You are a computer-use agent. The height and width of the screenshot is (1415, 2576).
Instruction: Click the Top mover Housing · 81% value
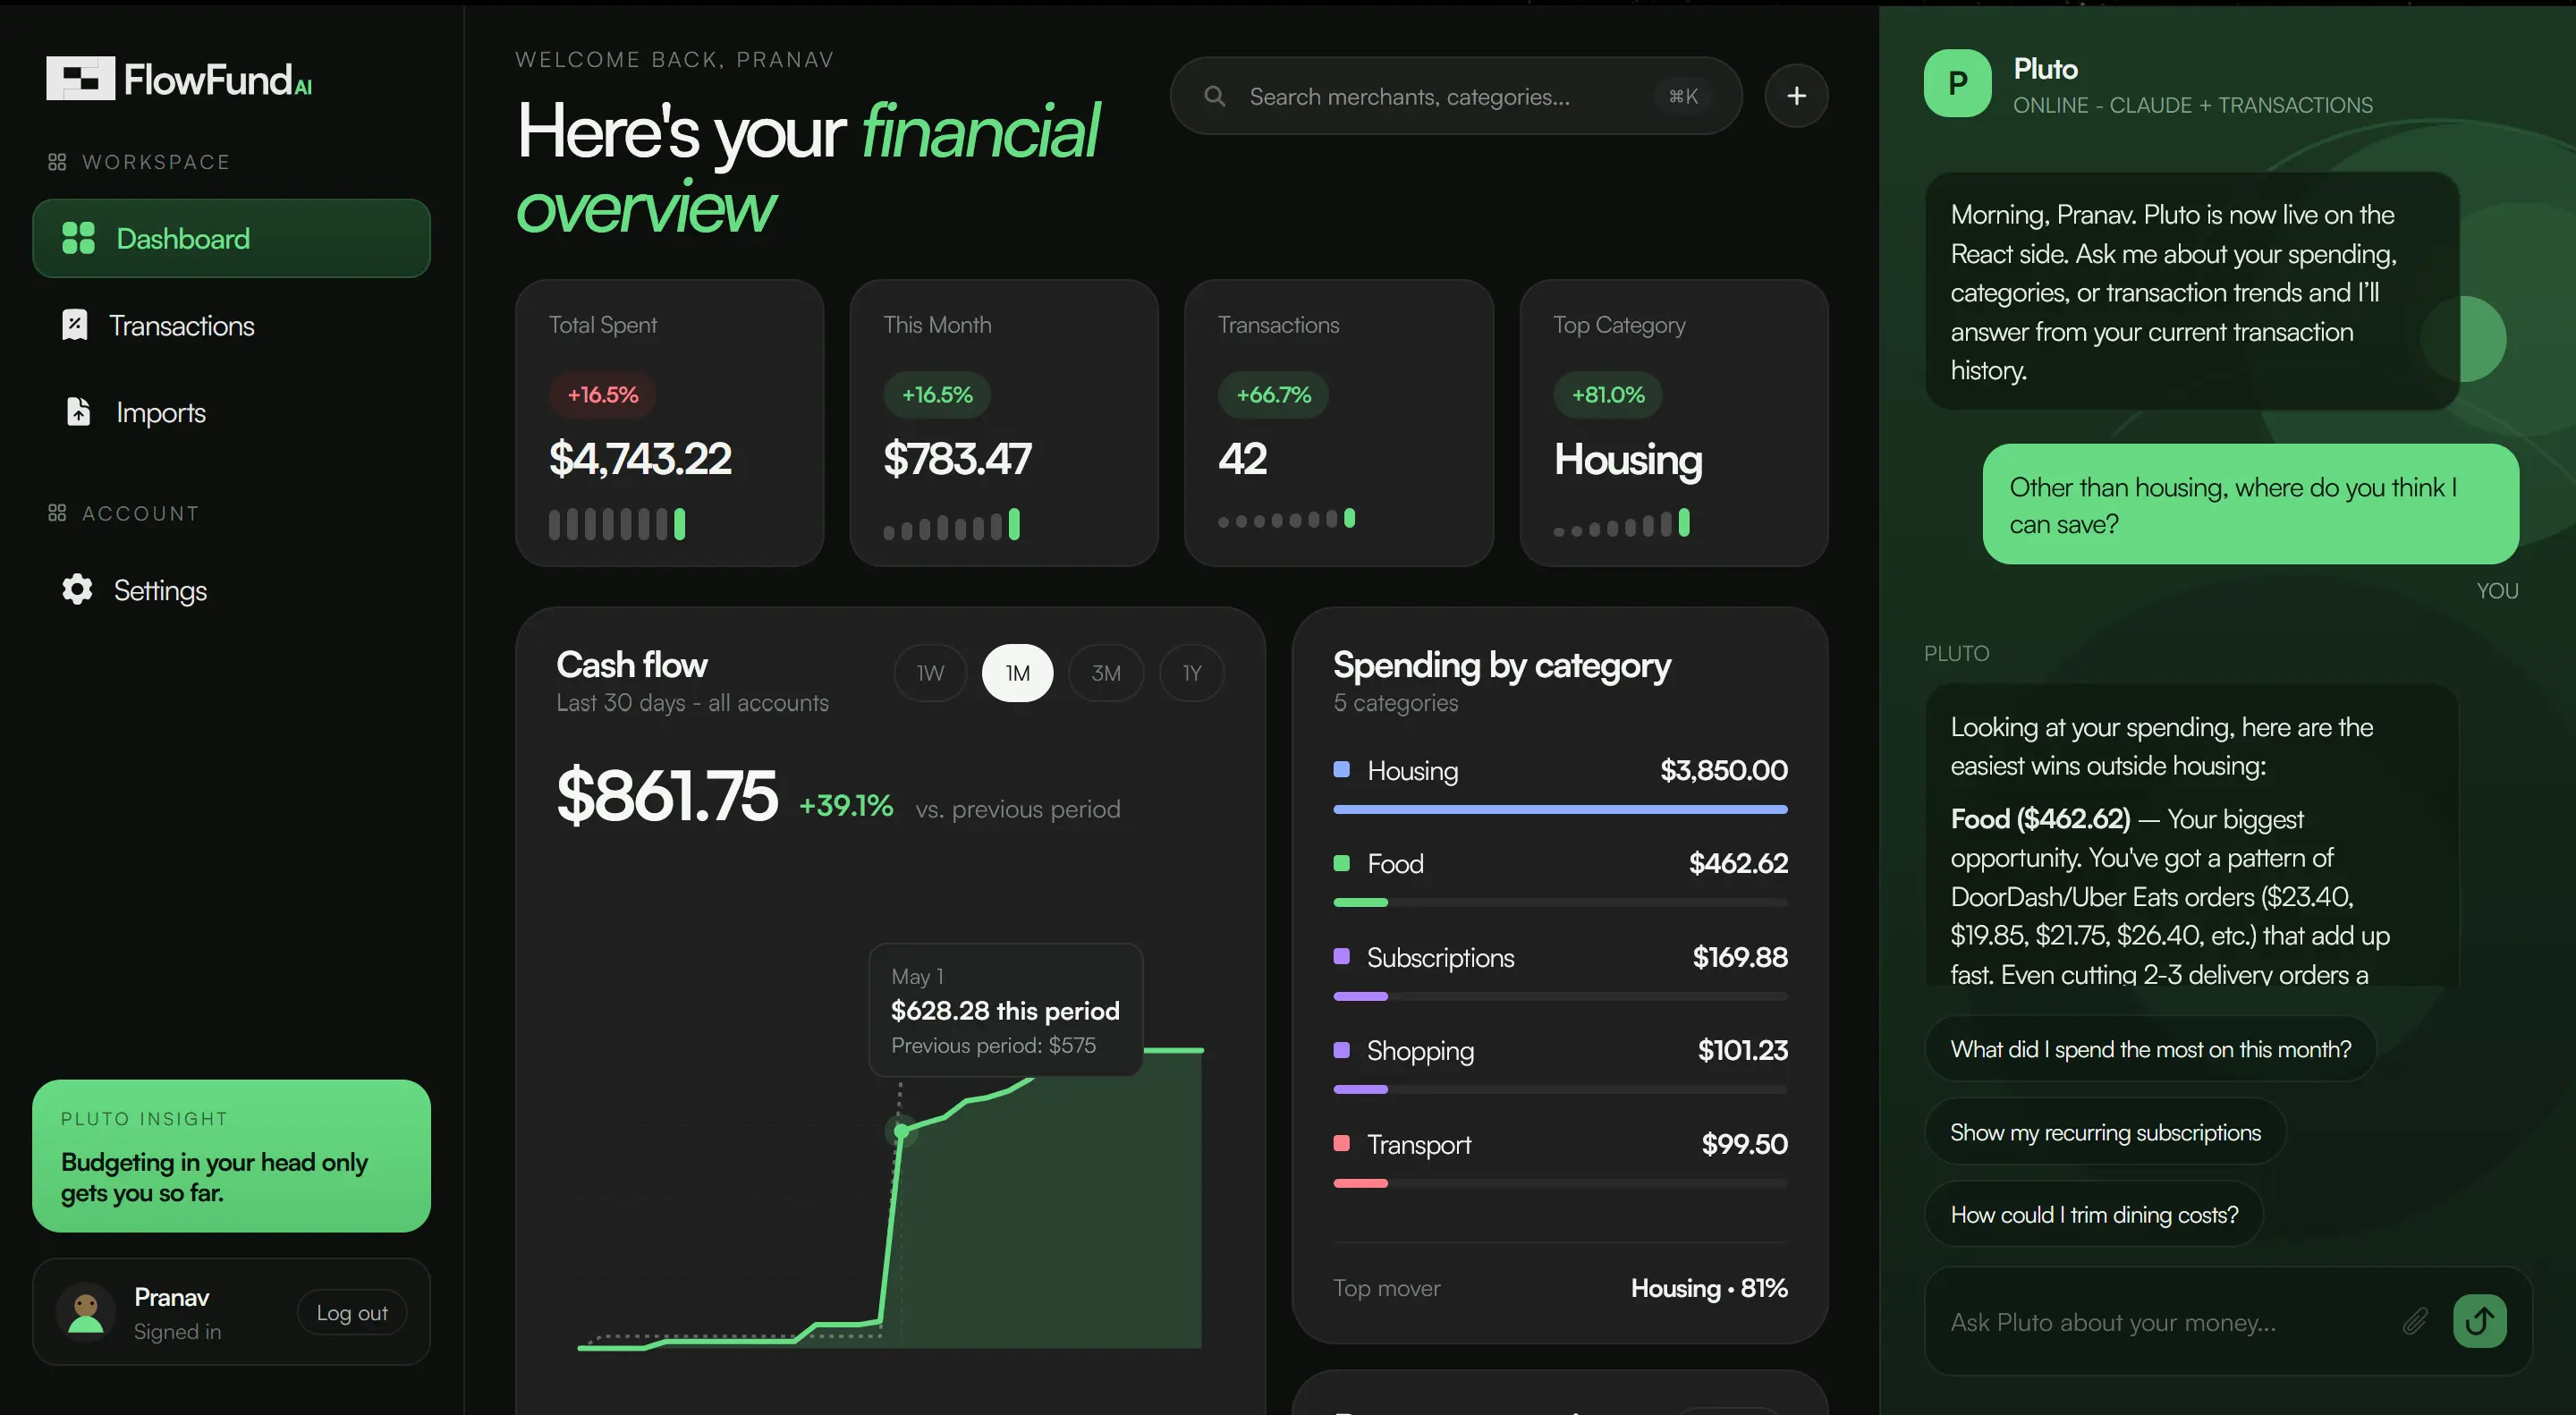click(1709, 1288)
